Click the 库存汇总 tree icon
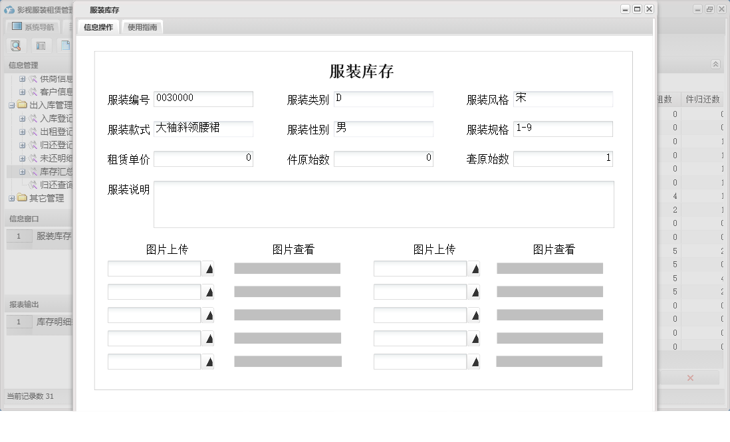Viewport: 730px width, 442px height. point(33,171)
